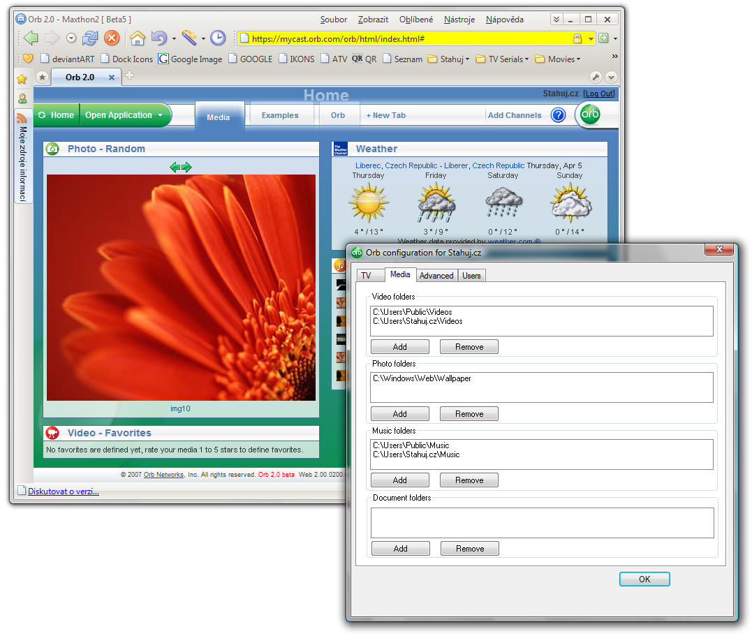
Task: Select C:\Users\Public\Videos folder entry
Action: [413, 312]
